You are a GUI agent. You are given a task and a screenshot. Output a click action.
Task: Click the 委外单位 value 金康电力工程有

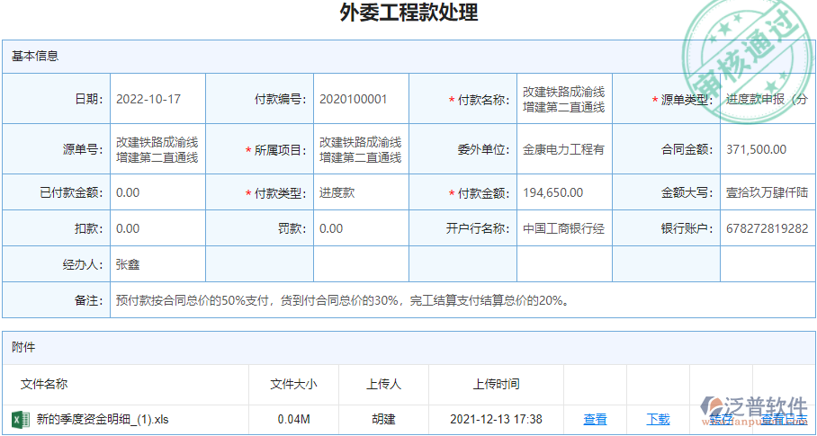(564, 149)
